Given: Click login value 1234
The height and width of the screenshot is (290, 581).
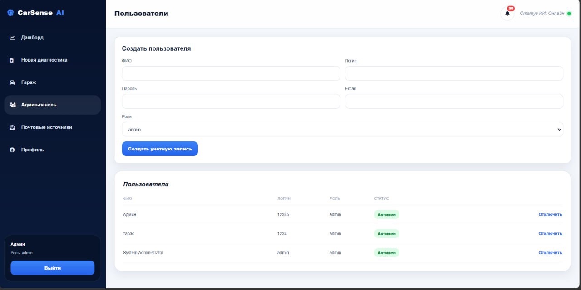Looking at the screenshot, I should [282, 234].
